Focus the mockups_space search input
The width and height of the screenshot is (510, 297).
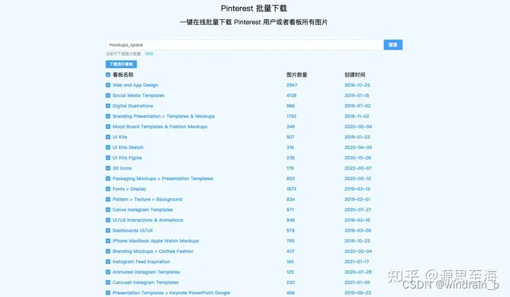[244, 45]
